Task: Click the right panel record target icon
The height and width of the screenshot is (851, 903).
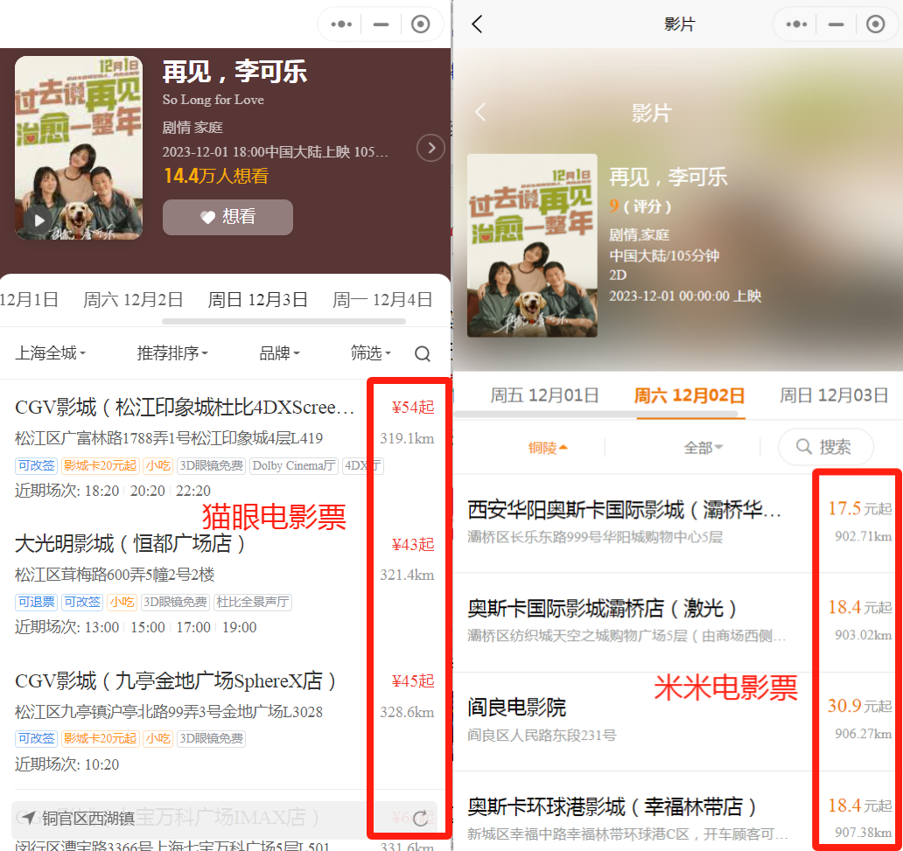Action: pyautogui.click(x=875, y=24)
